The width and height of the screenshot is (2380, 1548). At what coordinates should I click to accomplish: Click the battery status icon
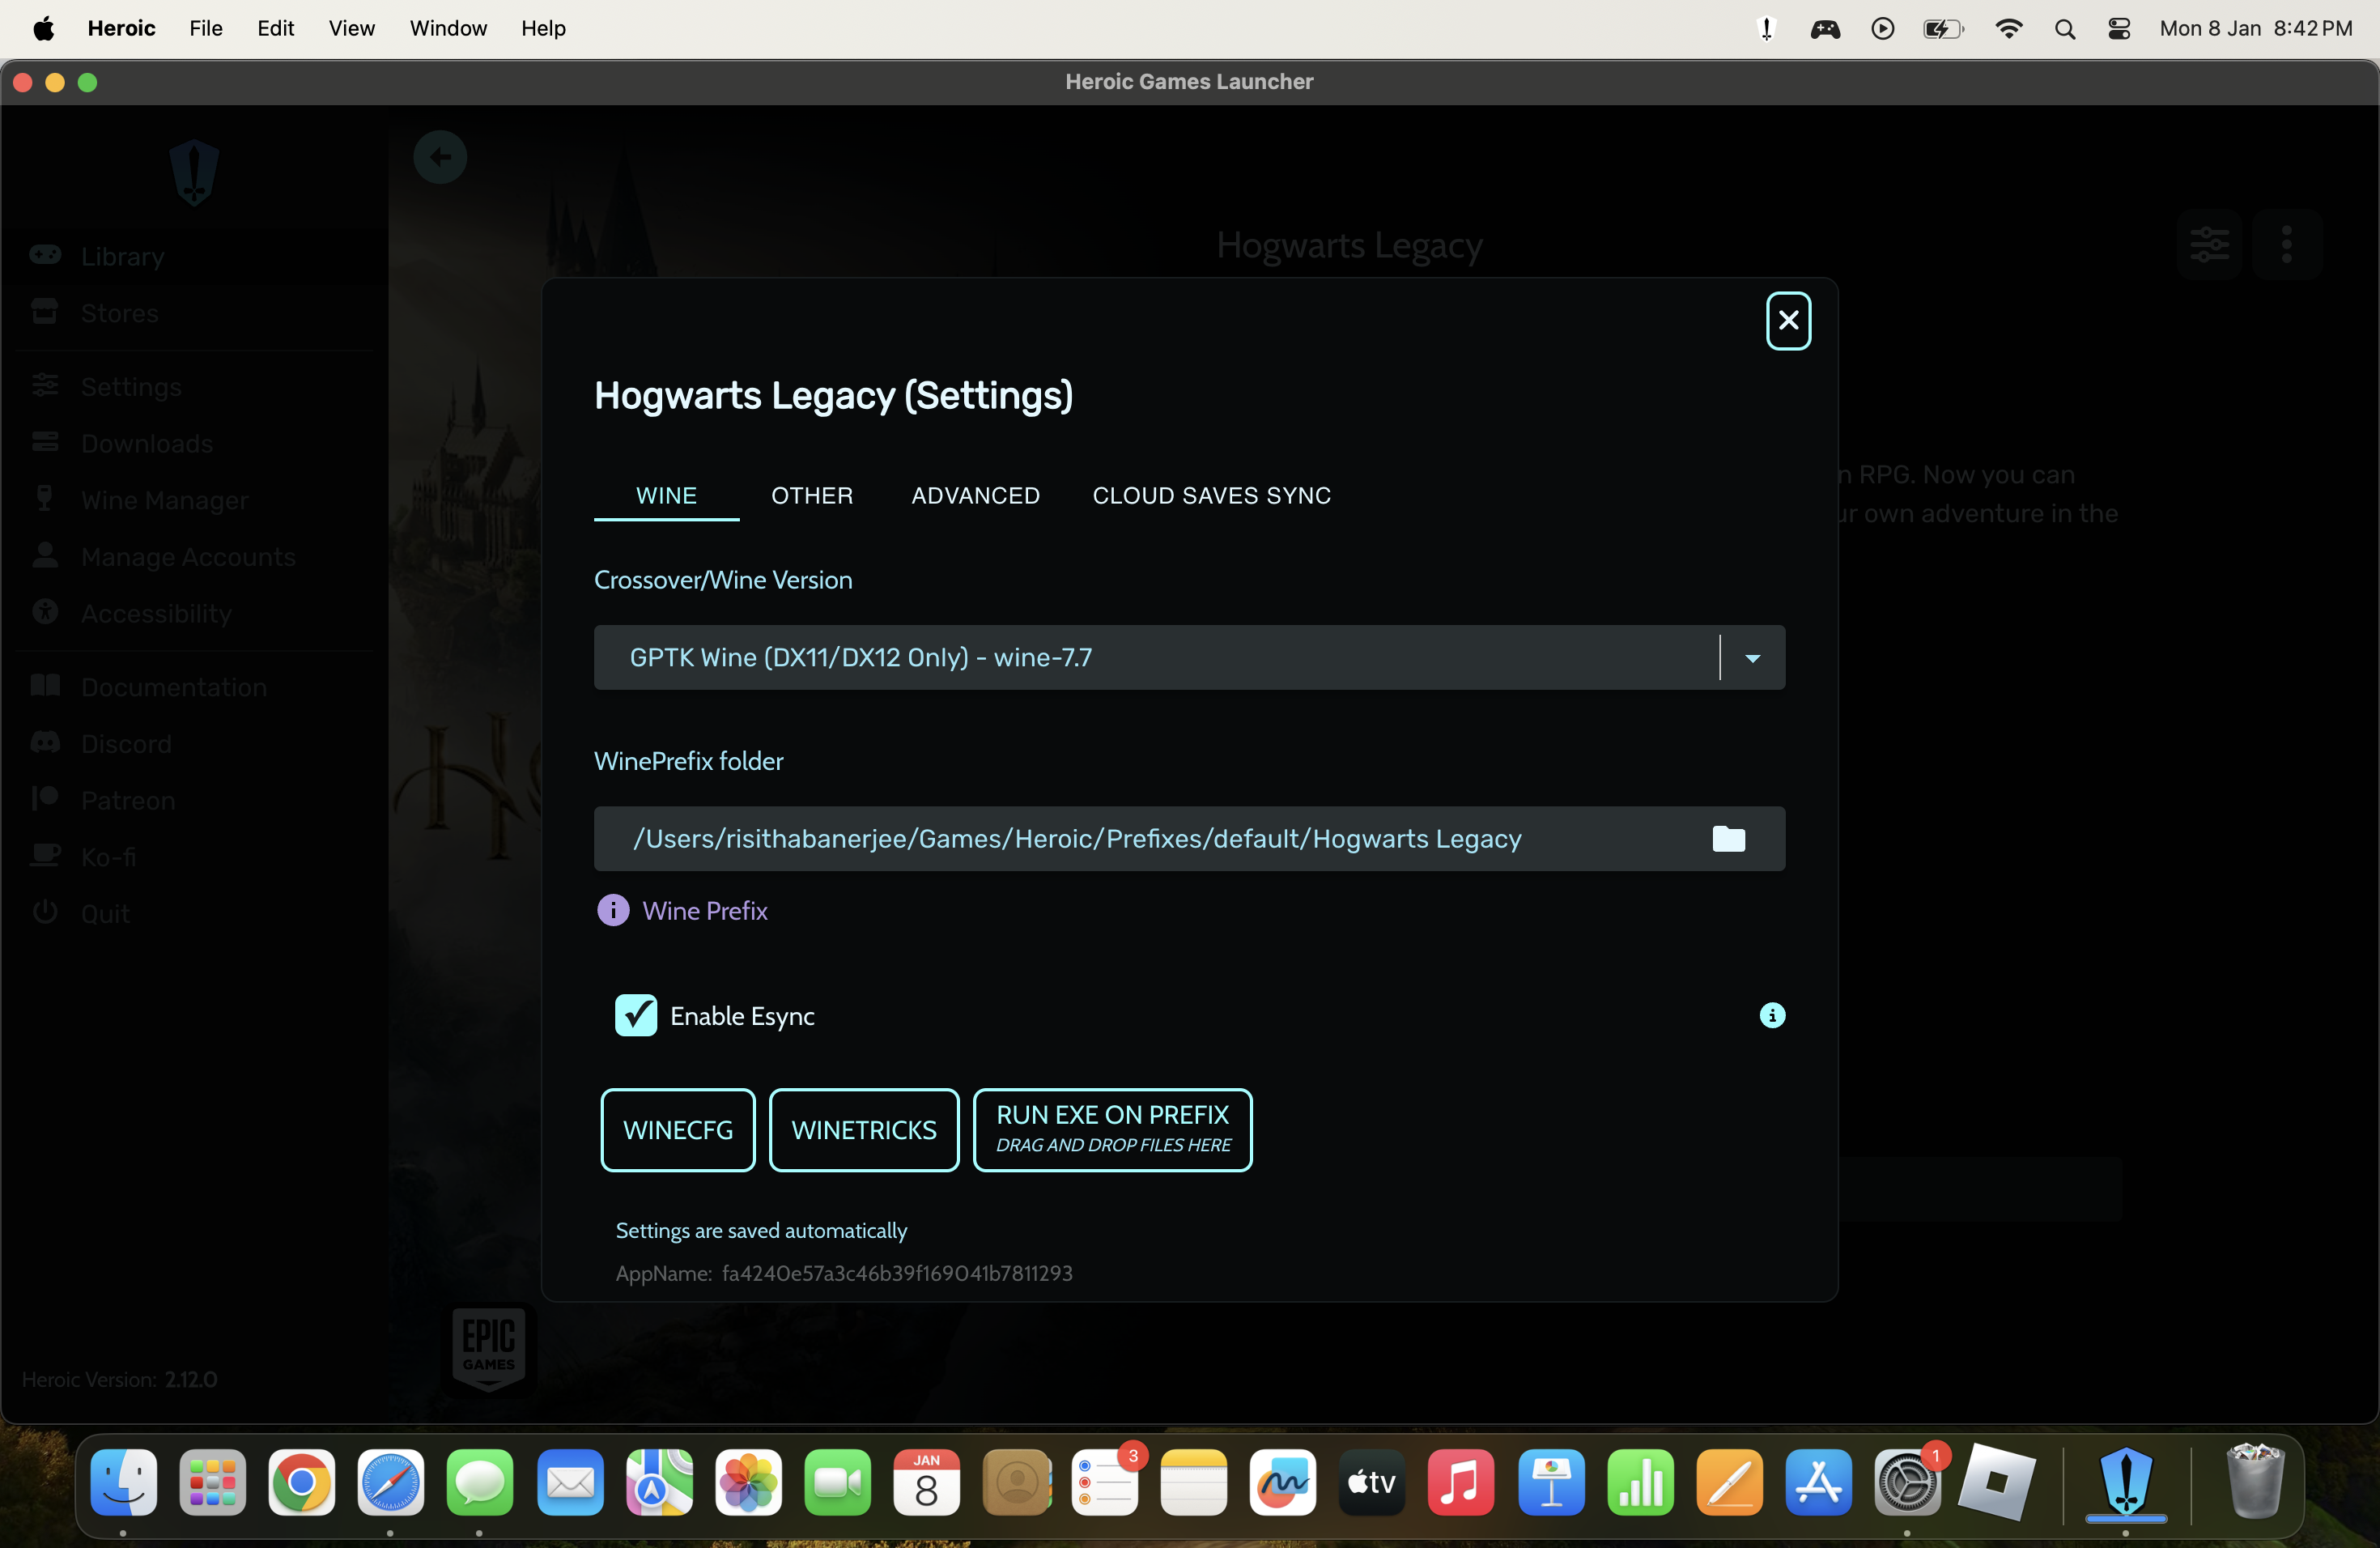pyautogui.click(x=1944, y=29)
